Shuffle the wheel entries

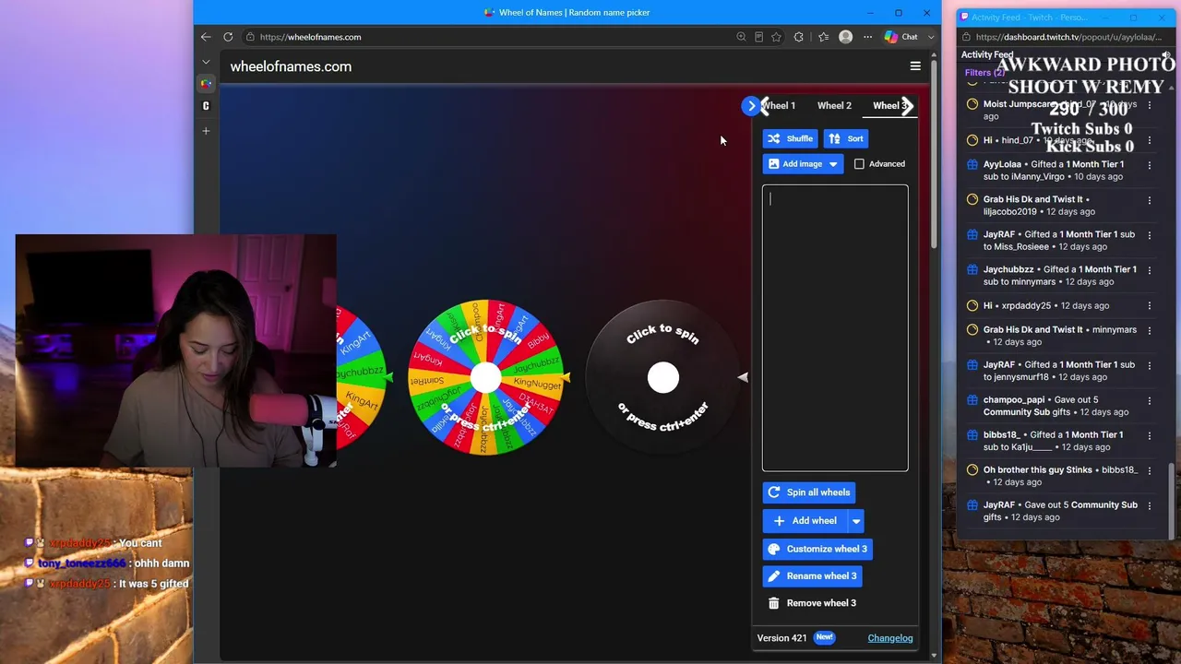pyautogui.click(x=790, y=138)
